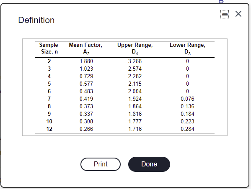
Task: Select mean factor value 0.419
Action: (x=86, y=99)
